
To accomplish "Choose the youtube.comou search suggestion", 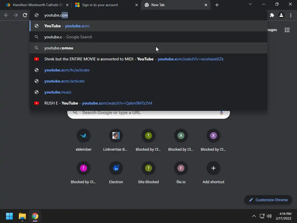I will tap(148, 48).
